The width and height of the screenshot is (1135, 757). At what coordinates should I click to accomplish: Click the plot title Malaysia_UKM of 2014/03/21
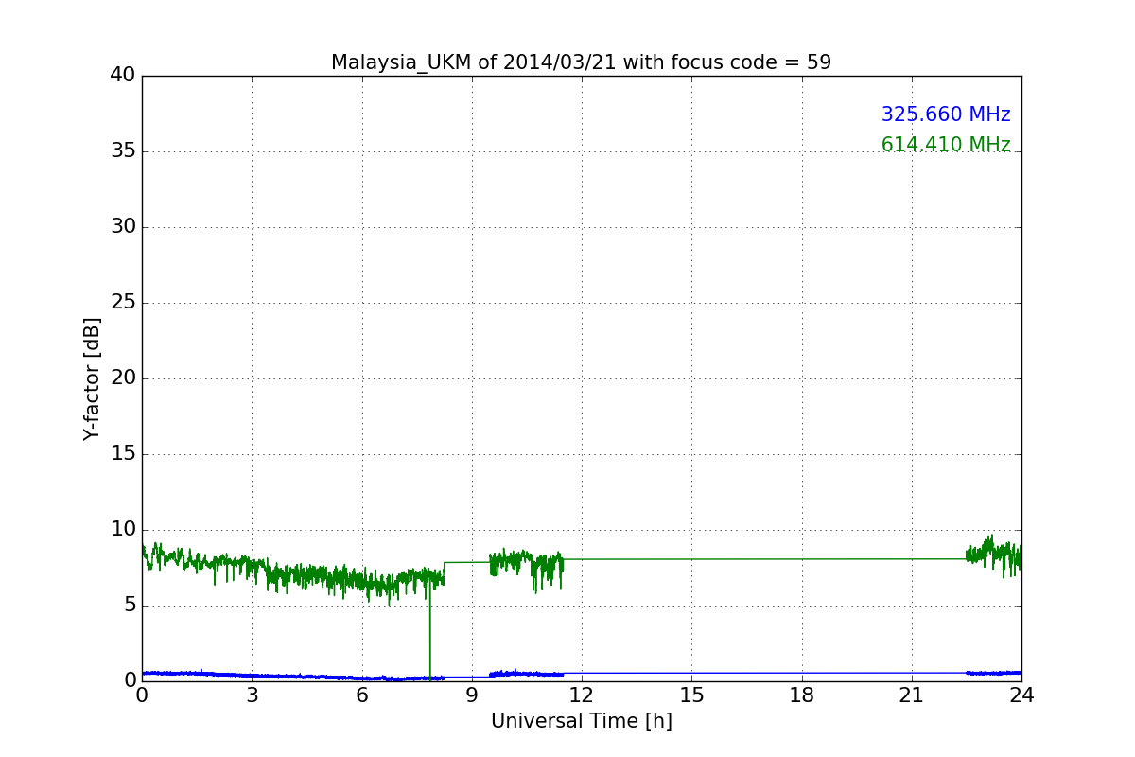[581, 62]
